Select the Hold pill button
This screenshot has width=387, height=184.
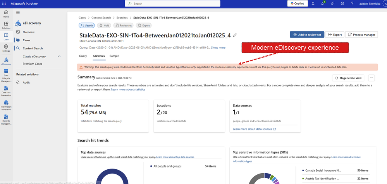pyautogui.click(x=104, y=25)
